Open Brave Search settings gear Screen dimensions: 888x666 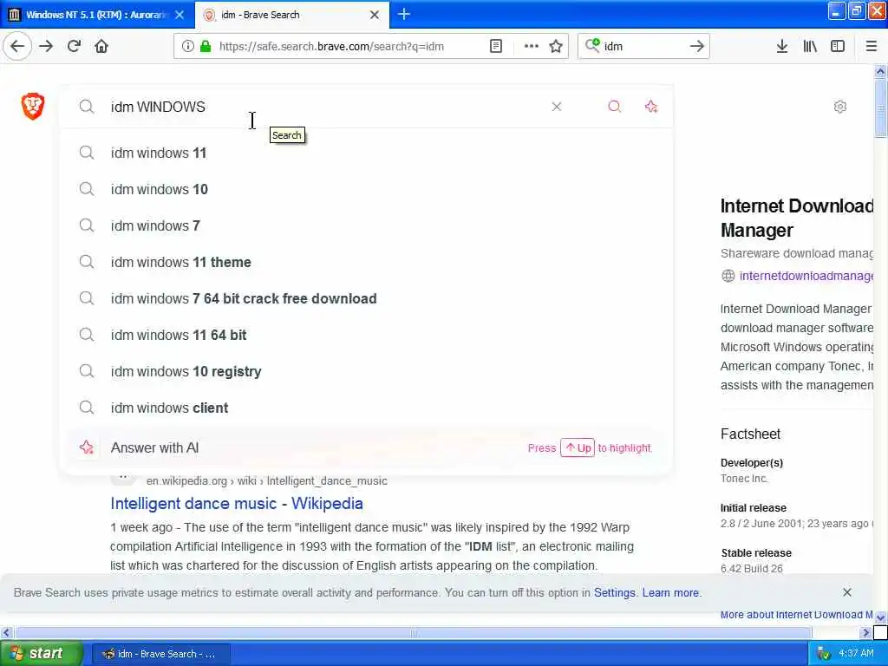click(x=839, y=107)
